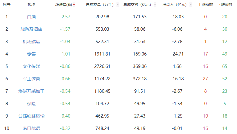Screen dimensions: 237x134
Task: Open the 港口航运 sector link
Action: point(31,128)
